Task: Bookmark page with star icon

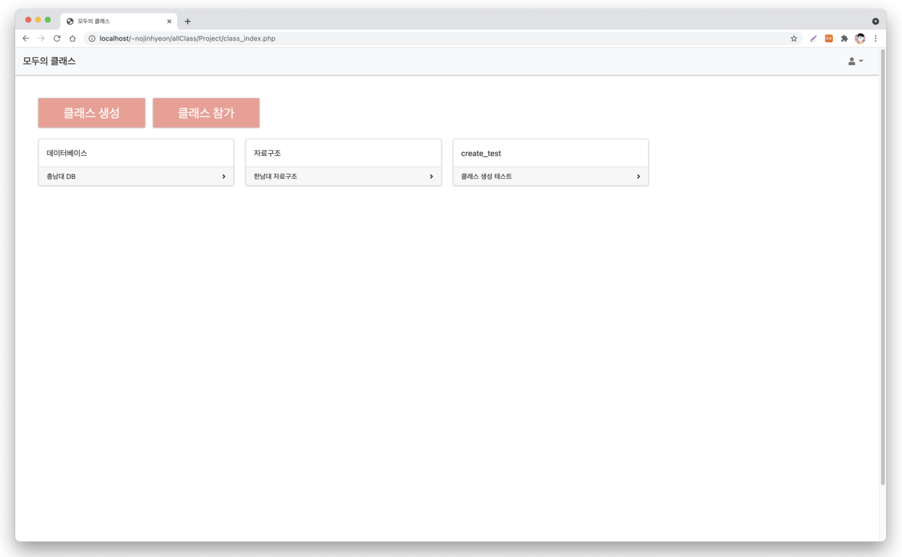Action: pos(794,38)
